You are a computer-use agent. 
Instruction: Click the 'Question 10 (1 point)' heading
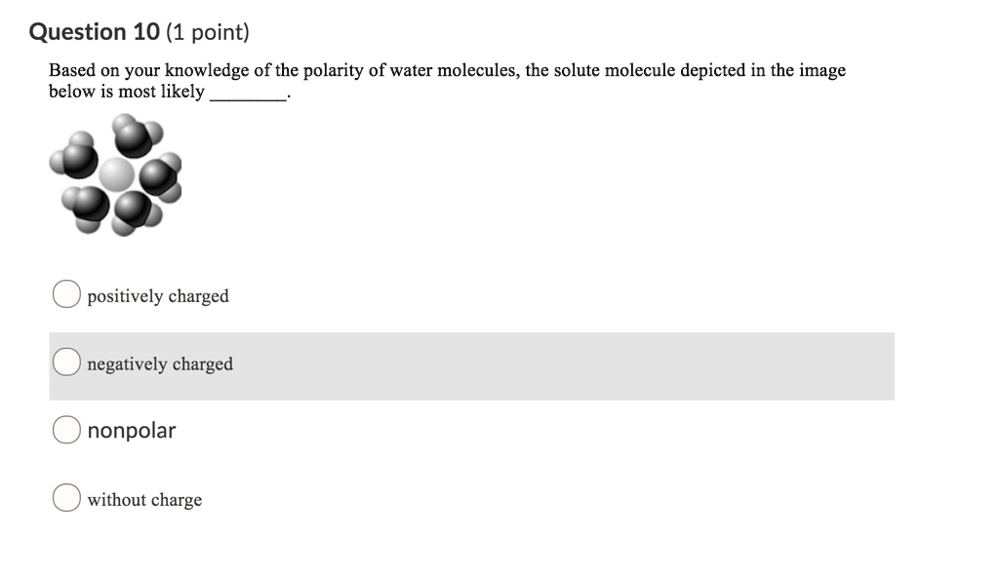click(x=139, y=31)
